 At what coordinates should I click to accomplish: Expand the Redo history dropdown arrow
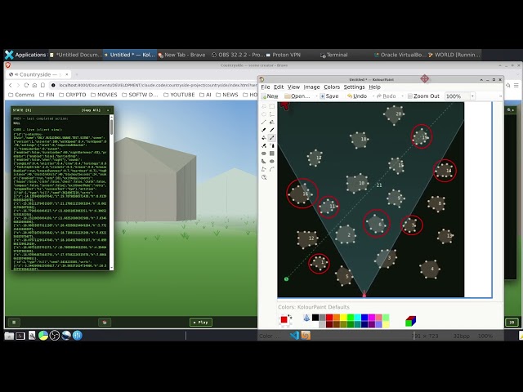click(402, 96)
